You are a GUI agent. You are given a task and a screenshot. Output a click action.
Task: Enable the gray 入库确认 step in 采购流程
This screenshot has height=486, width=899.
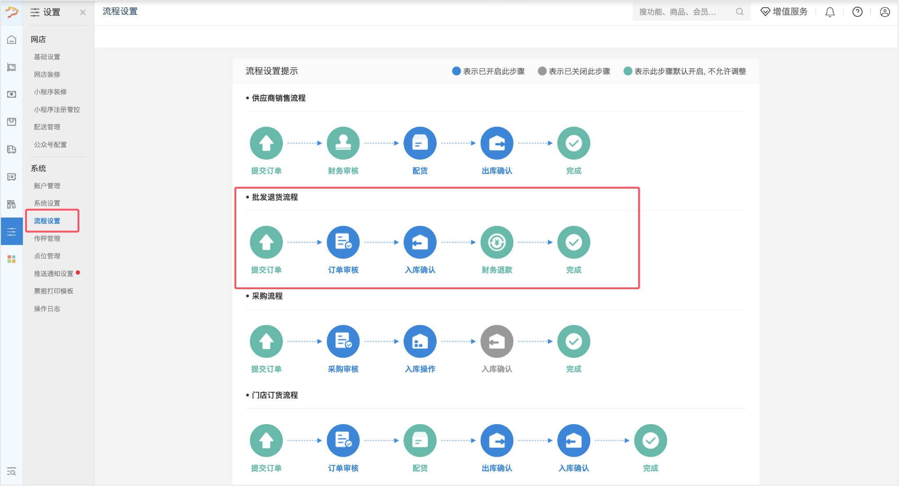(496, 341)
